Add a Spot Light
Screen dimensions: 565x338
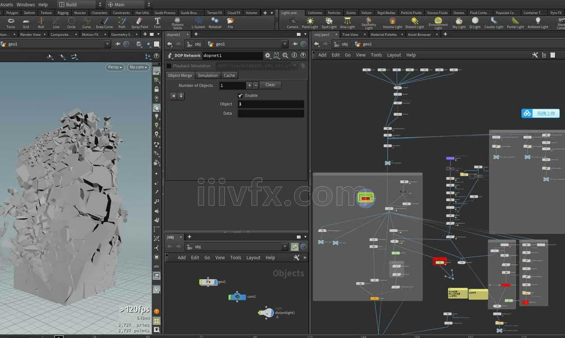pos(329,23)
